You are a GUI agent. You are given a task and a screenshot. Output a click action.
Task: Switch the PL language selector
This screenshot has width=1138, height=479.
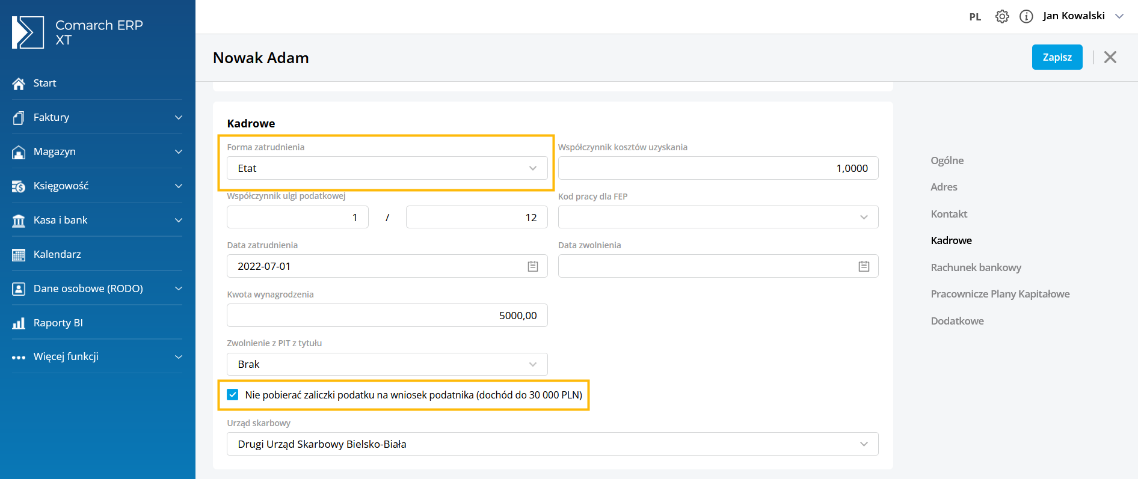tap(975, 17)
